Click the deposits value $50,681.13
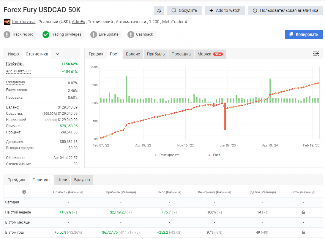 [69, 142]
